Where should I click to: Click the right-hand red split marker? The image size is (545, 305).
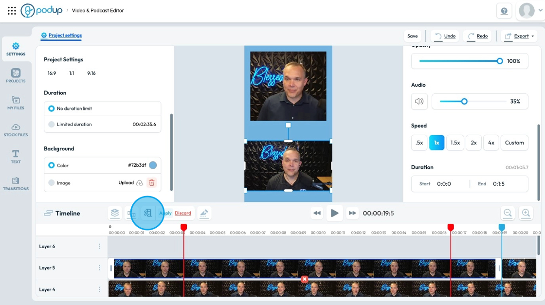[451, 227]
